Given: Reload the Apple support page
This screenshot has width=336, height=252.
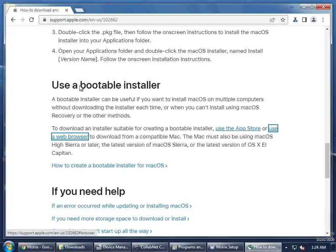Looking at the screenshot, I should pyautogui.click(x=31, y=20).
